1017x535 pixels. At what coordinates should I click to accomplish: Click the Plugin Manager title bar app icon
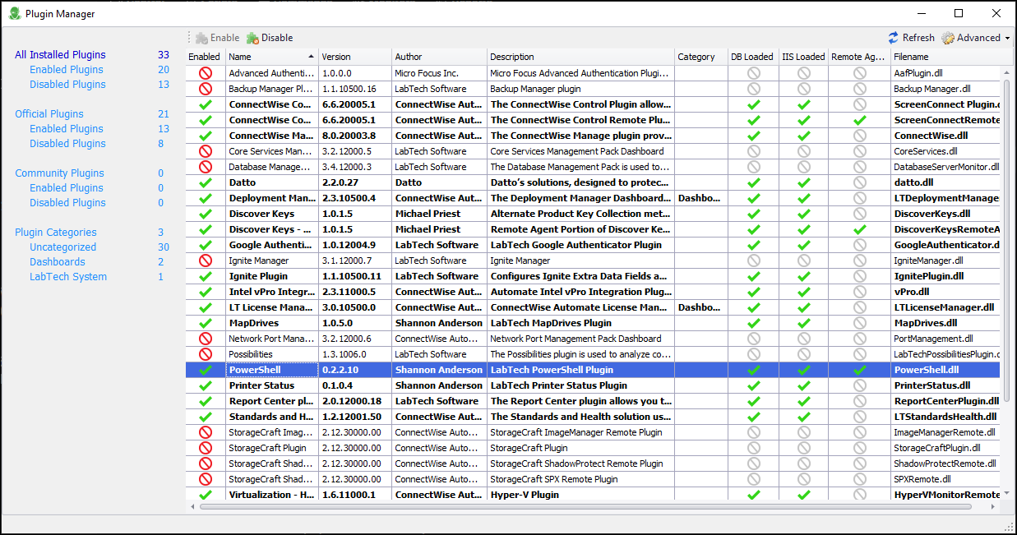(x=14, y=14)
